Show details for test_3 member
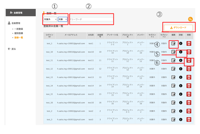 tap(181, 119)
